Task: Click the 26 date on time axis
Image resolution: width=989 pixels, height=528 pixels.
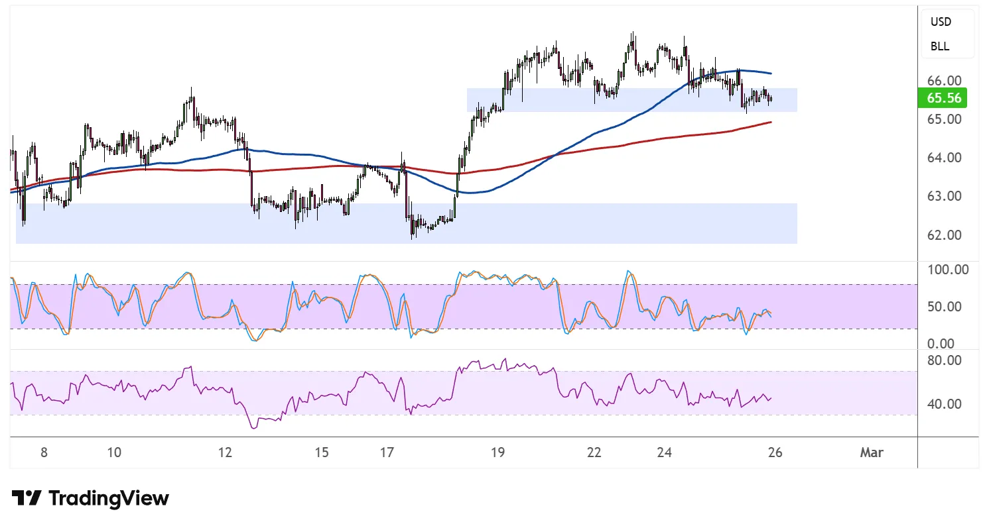Action: click(775, 453)
